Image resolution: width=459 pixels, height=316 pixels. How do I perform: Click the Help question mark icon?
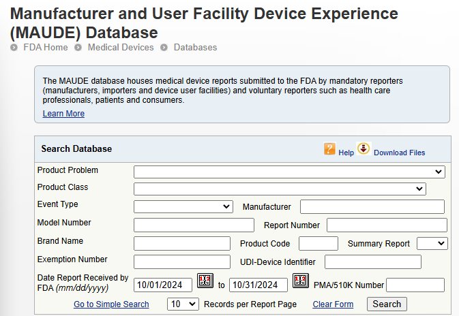coord(330,149)
